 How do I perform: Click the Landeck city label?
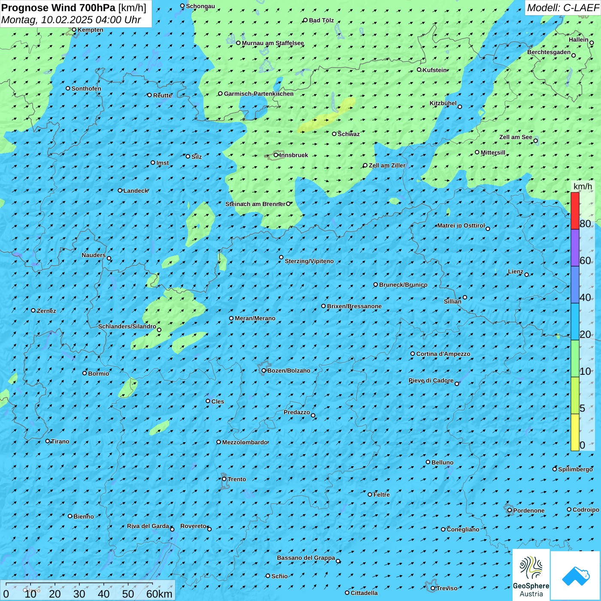coord(136,191)
